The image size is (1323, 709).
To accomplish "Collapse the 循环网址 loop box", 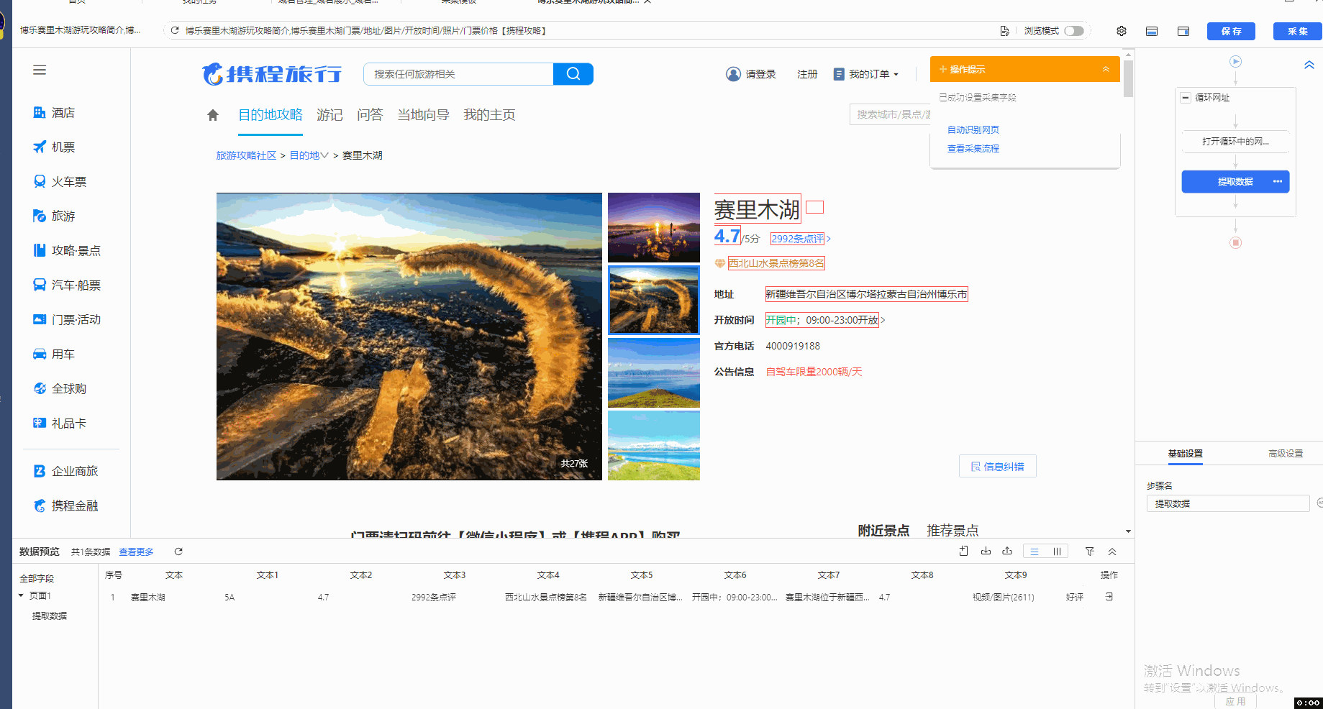I will coord(1185,97).
